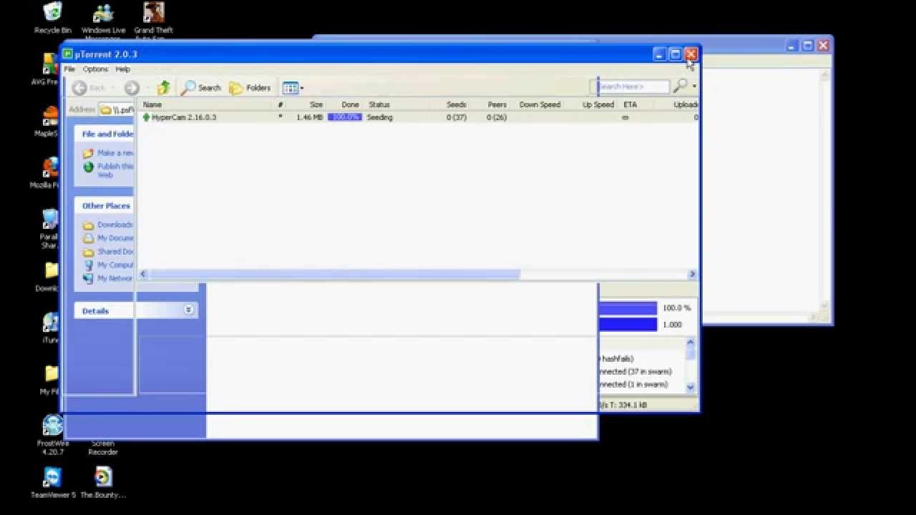Maximize the background window behind µTorrent
The width and height of the screenshot is (916, 515).
pyautogui.click(x=807, y=46)
